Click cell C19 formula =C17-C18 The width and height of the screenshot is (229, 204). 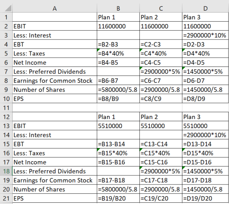coord(161,180)
